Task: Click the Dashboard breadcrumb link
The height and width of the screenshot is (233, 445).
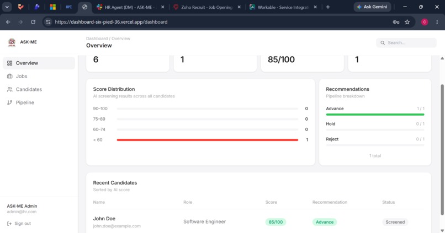Action: [97, 39]
